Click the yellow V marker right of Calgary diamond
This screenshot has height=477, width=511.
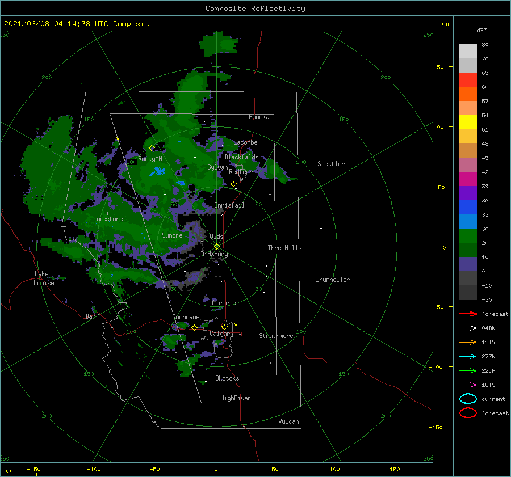pos(236,324)
